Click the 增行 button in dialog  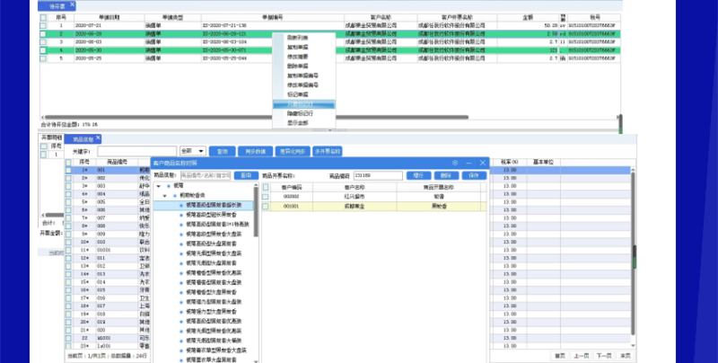(x=418, y=175)
